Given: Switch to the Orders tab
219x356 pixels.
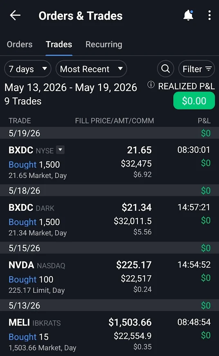Looking at the screenshot, I should [20, 44].
